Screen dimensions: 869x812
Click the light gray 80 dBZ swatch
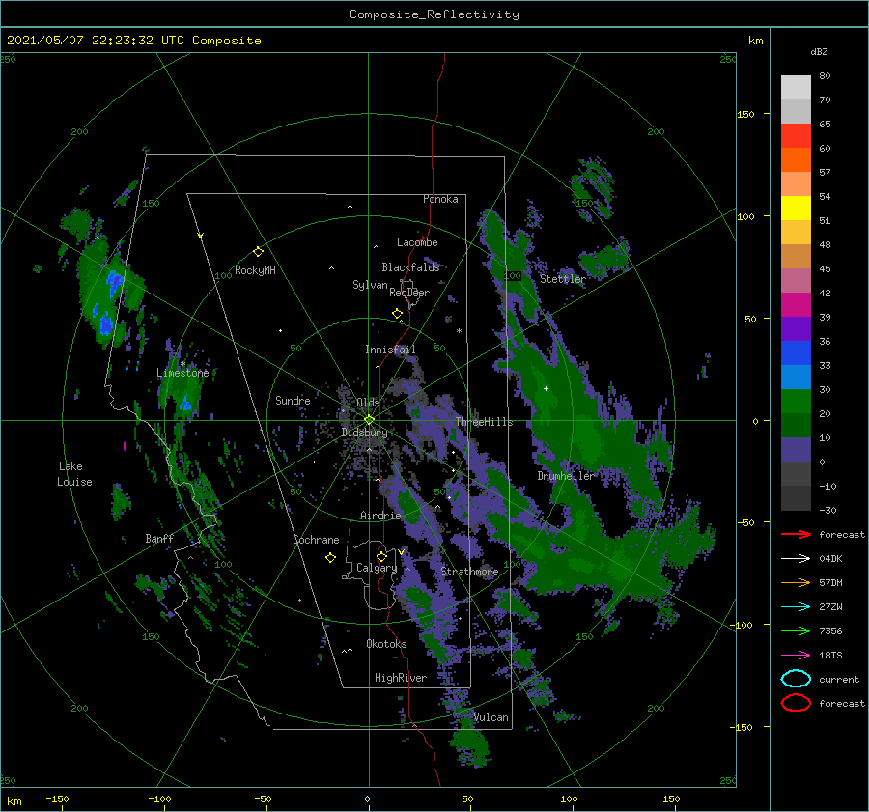796,88
